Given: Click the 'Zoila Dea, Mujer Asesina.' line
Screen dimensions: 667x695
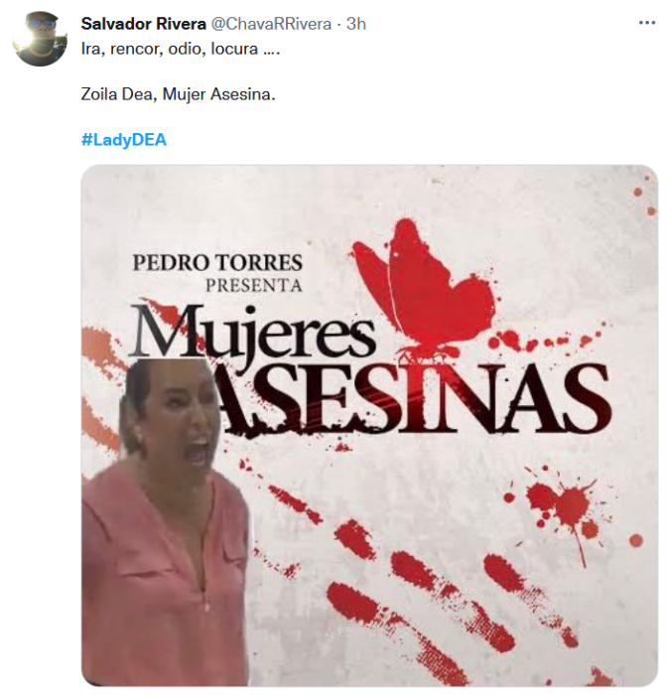Looking at the screenshot, I should (178, 94).
